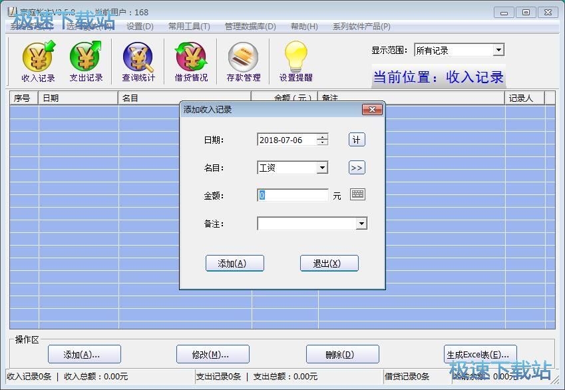Expand the 名目 category dropdown
The width and height of the screenshot is (565, 390).
coord(322,168)
